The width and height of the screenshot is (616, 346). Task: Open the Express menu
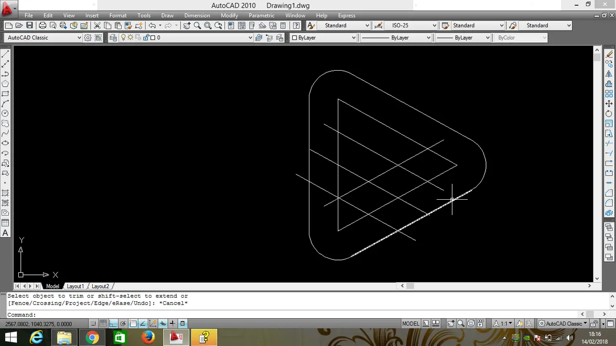[346, 15]
